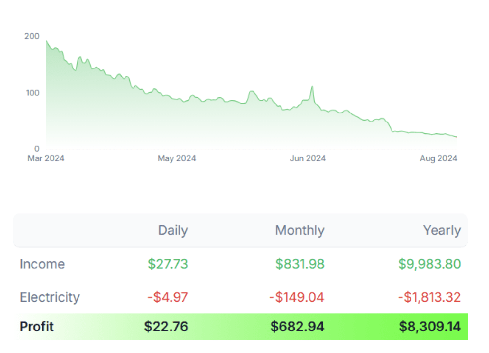489x353 pixels.
Task: Select the monthly profit value $682.94
Action: pyautogui.click(x=297, y=327)
